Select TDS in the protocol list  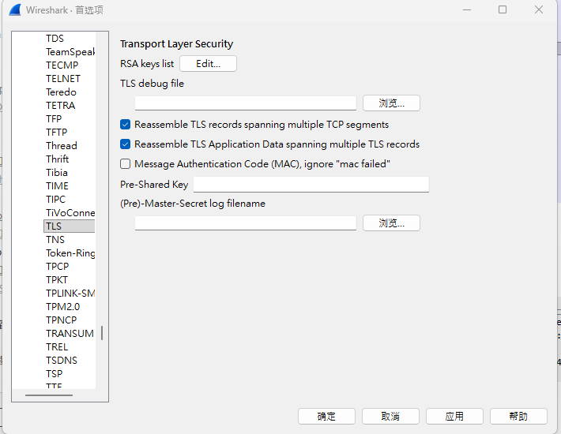click(55, 38)
